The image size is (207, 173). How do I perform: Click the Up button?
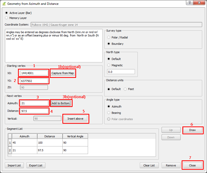tap(171, 130)
